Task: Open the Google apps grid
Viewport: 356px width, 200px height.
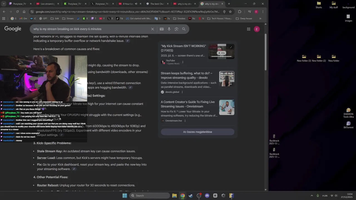Action: 249,29
